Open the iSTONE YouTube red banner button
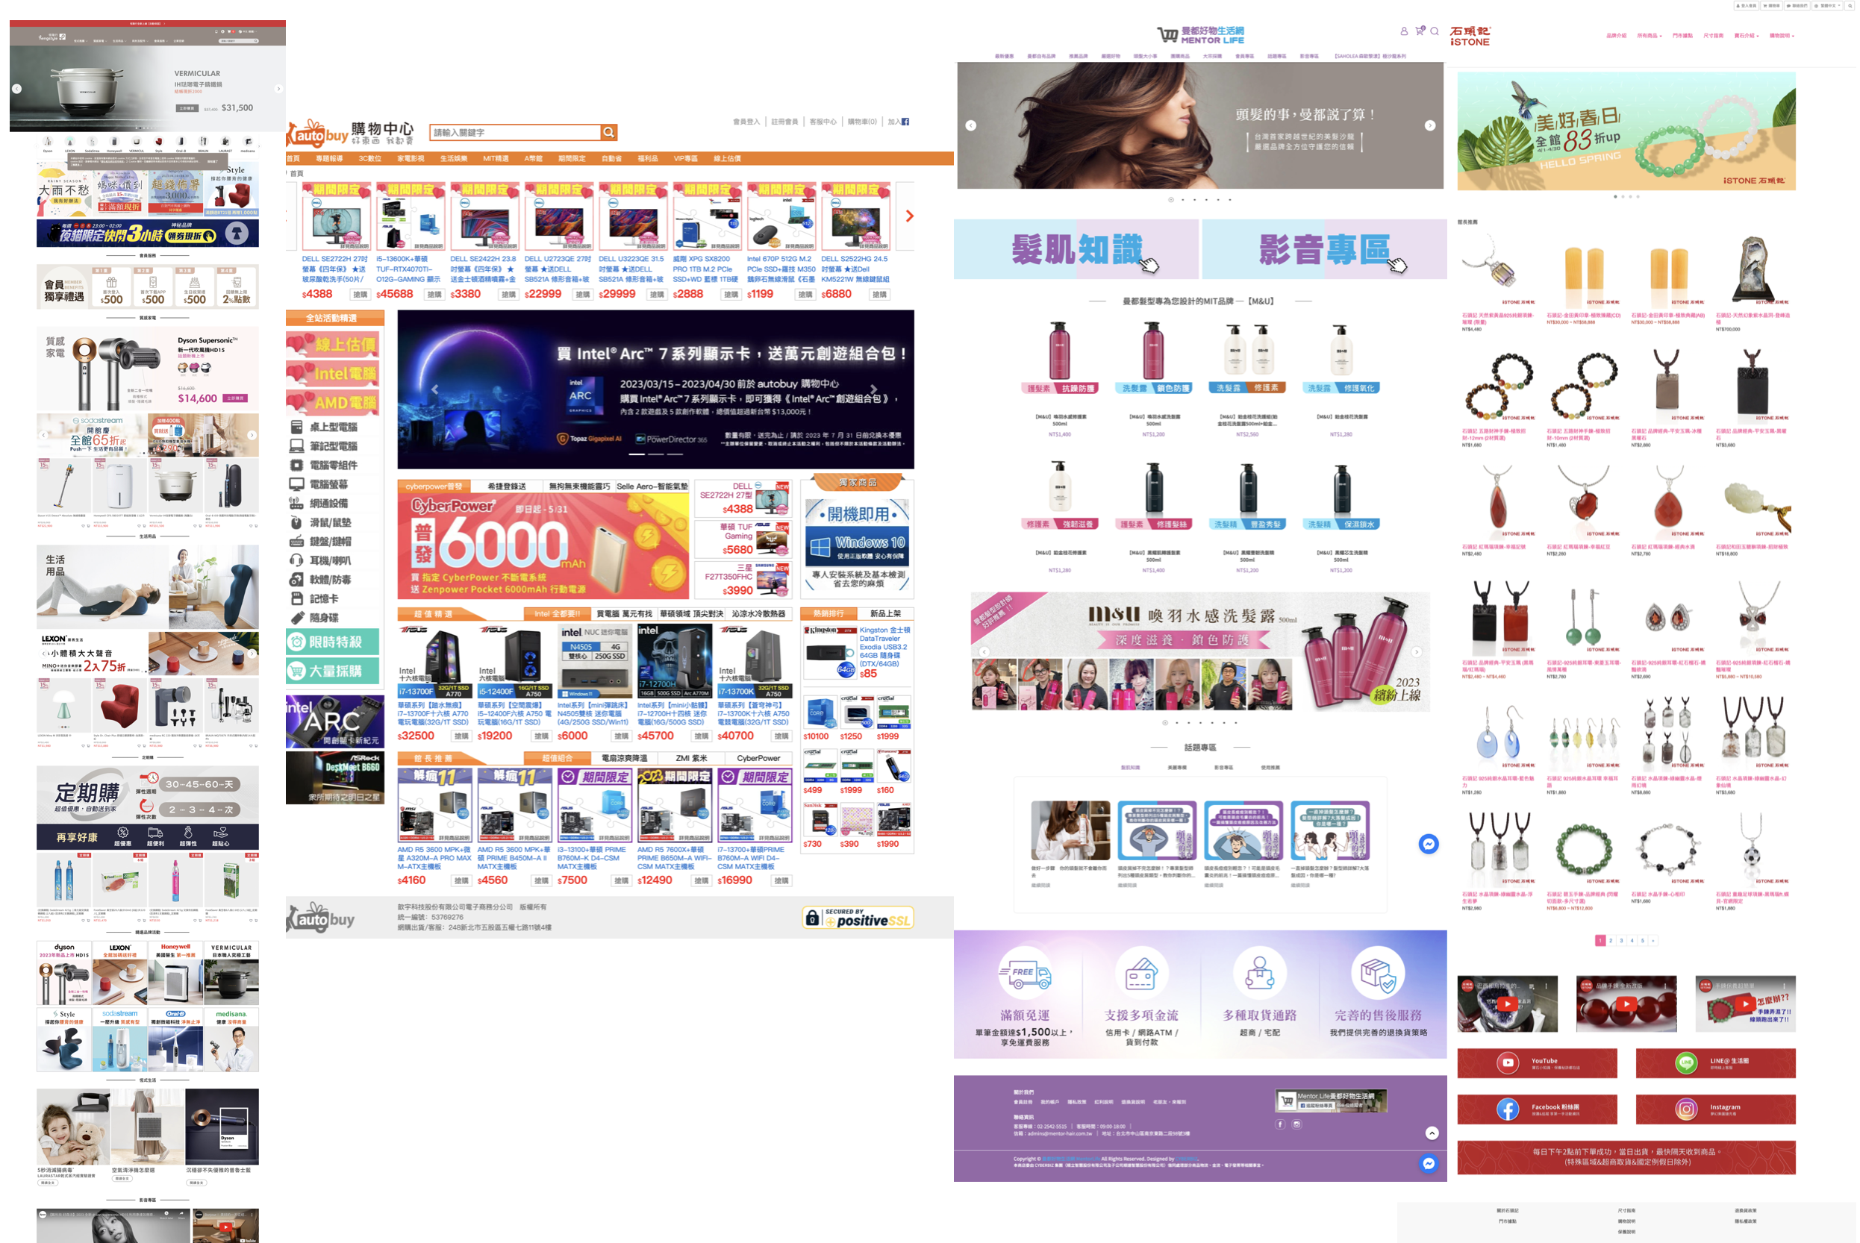The image size is (1860, 1243). pos(1539,1065)
